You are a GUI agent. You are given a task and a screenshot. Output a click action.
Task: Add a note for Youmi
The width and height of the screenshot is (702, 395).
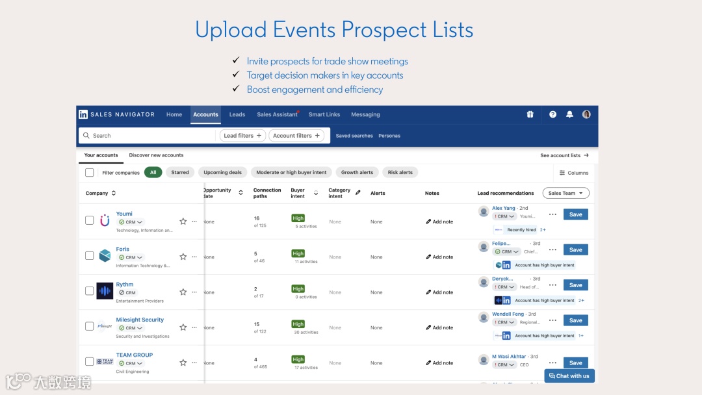click(x=439, y=222)
